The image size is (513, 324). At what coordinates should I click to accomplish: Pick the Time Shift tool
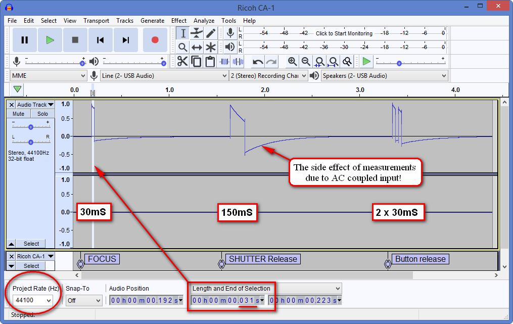click(x=197, y=48)
